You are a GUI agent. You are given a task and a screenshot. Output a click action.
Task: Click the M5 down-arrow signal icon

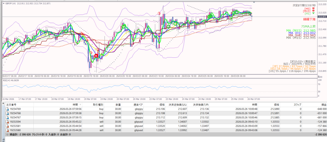[314, 9]
